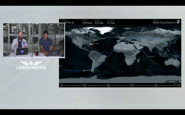Toggle the Ground Track switch

180,82
